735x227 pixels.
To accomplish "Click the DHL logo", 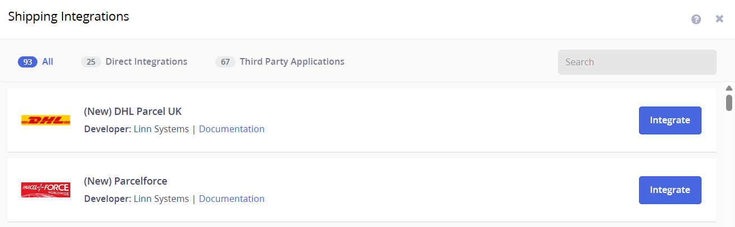I will [46, 120].
